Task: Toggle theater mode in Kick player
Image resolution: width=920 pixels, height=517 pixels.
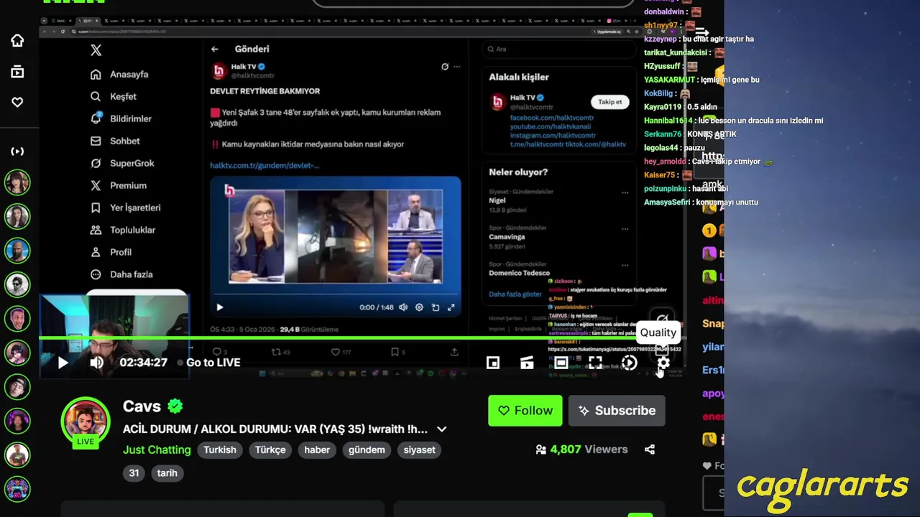Action: 561,363
